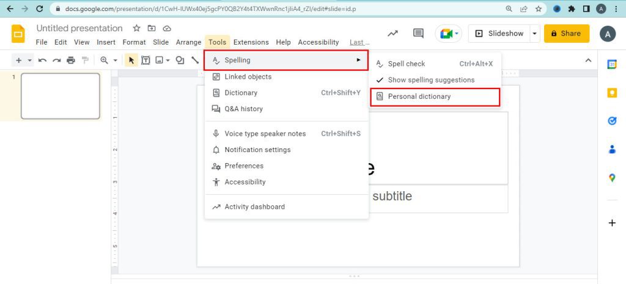Toggle Show spelling suggestions option

430,80
